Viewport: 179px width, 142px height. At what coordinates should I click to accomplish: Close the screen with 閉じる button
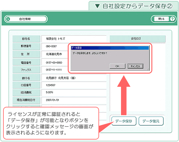coord(161,19)
